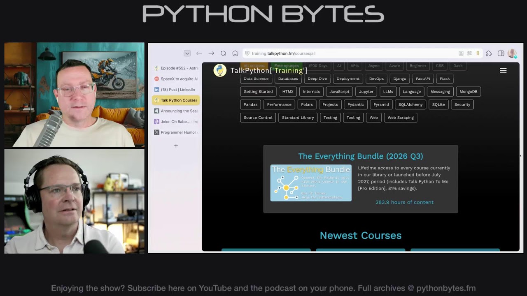527x296 pixels.
Task: Filter courses by Django tag
Action: [x=400, y=79]
